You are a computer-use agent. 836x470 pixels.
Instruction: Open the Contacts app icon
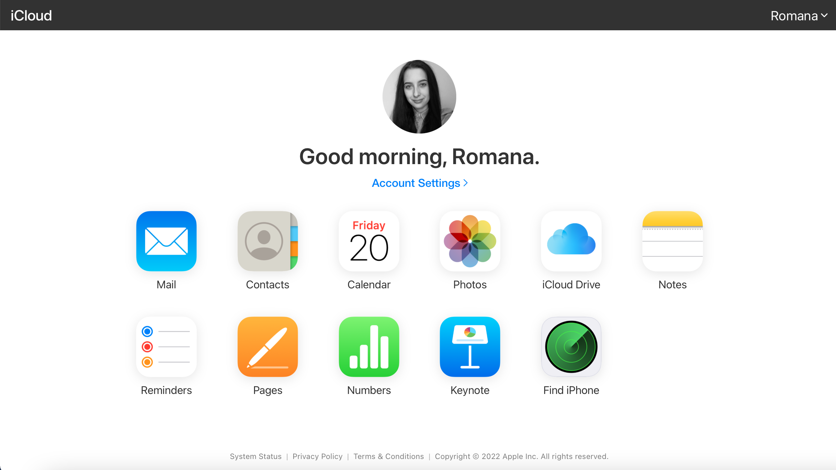[x=268, y=241]
